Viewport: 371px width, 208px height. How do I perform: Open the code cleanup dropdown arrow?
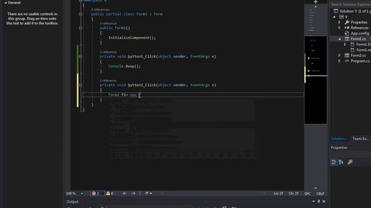point(151,194)
